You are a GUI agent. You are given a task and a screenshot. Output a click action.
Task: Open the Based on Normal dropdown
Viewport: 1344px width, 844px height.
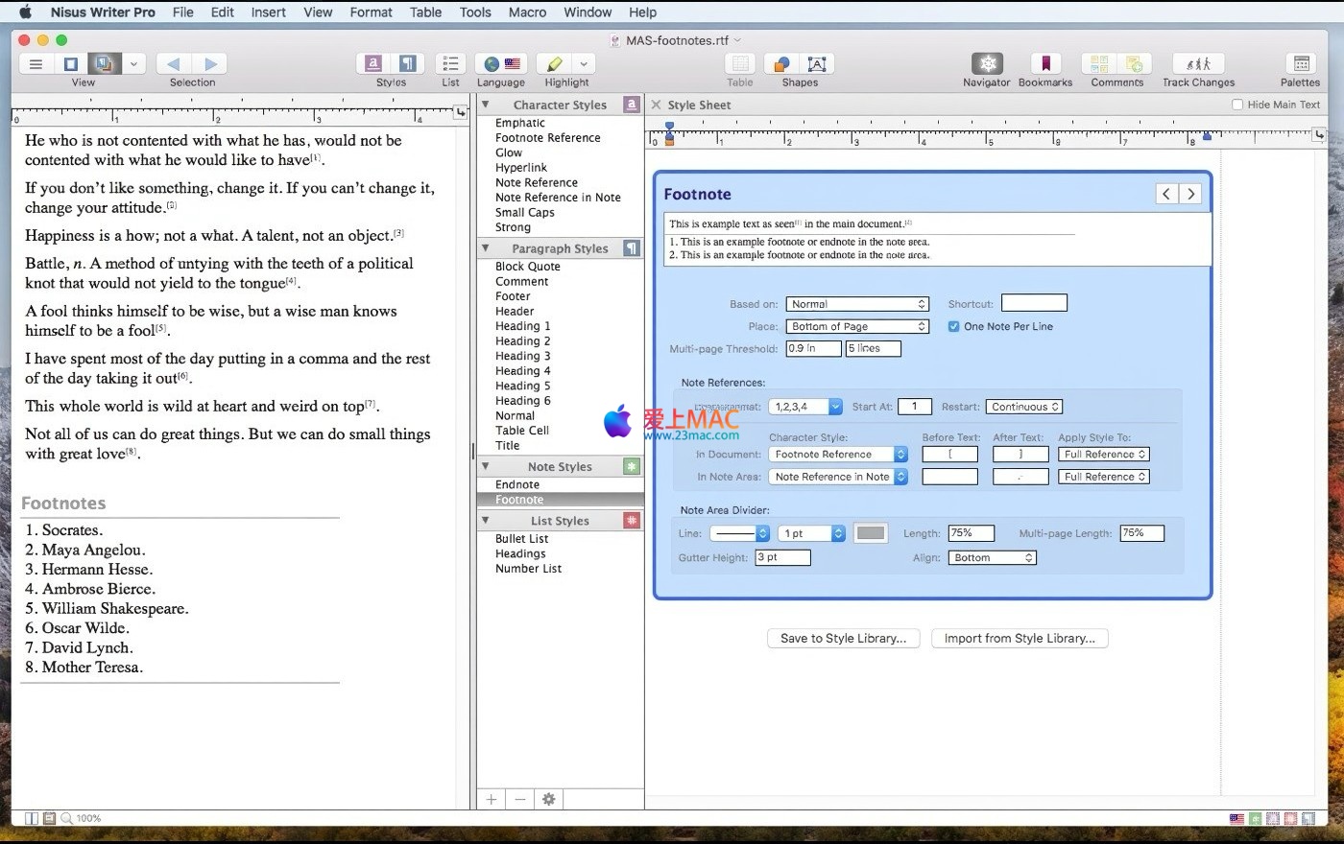point(857,304)
